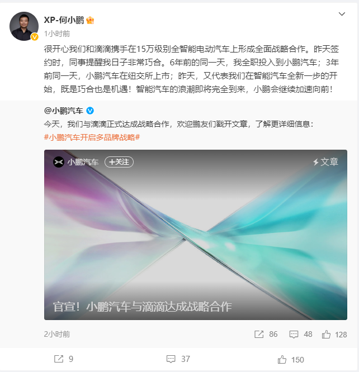Open the article card about the 滴滴 partnership
The image size is (359, 372).
coord(196,235)
